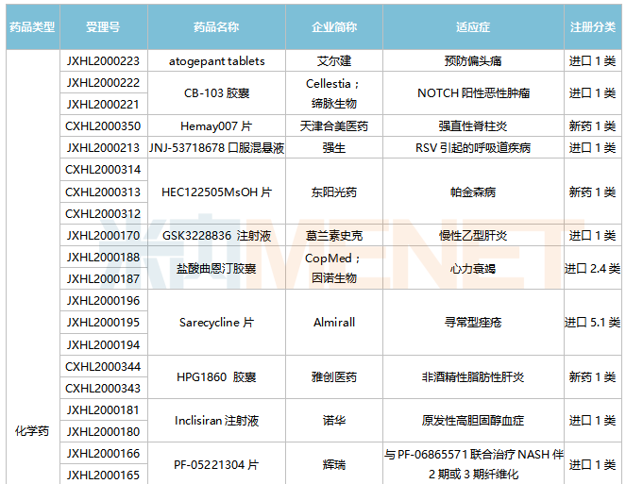Select the HEC122505MsOH 片 cell
626x484 pixels.
point(216,192)
